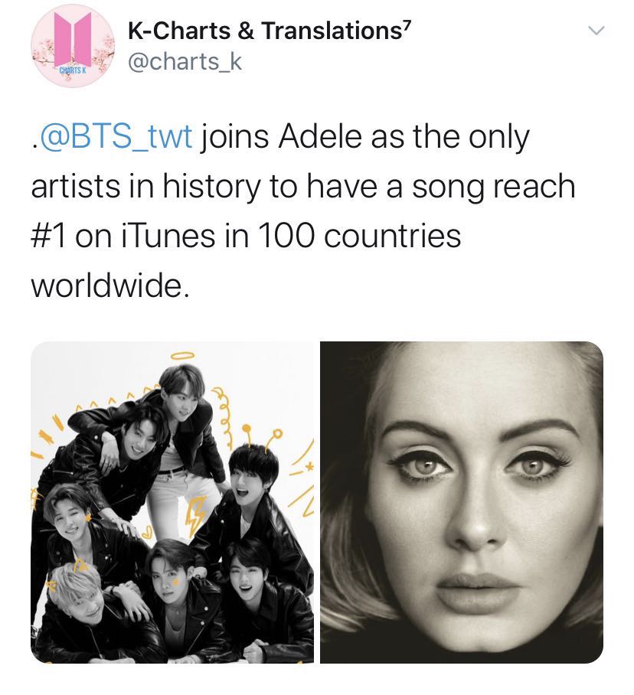Open the tweet options chevron menu
The image size is (634, 695).
(596, 31)
